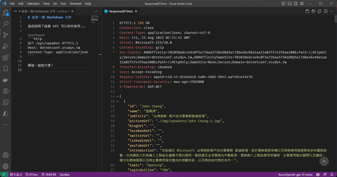Image resolution: width=337 pixels, height=177 pixels.
Task: Open the Manage gear icon
Action: click(5, 166)
